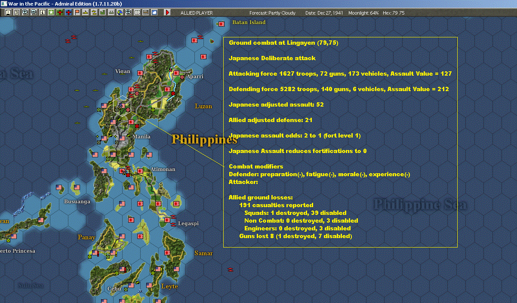Click the Atimonan map label
This screenshot has height=303, width=517.
pos(163,169)
